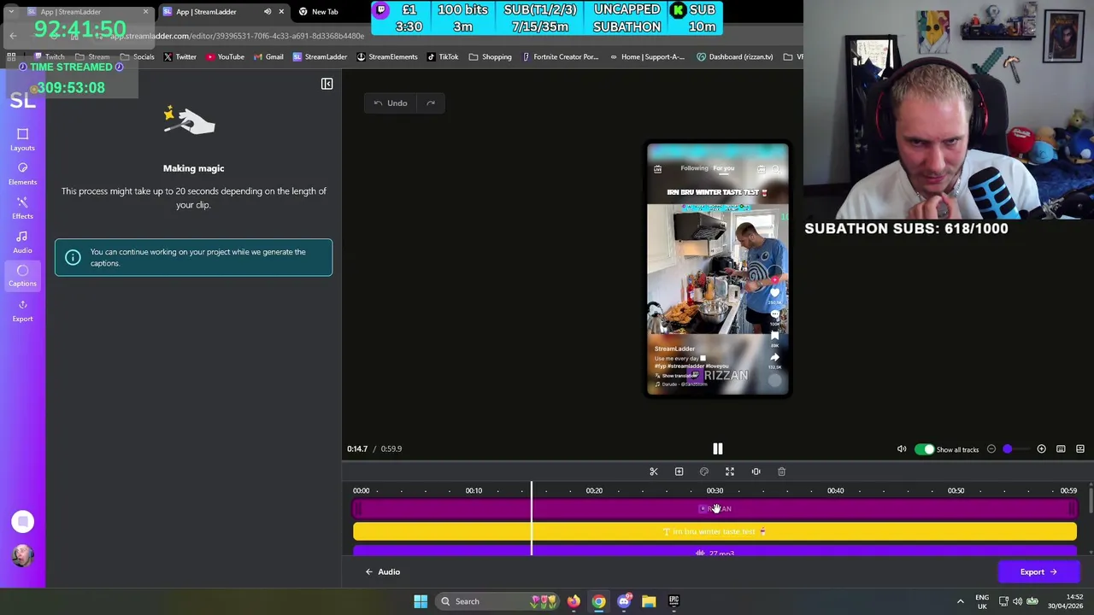Click the Undo button
The height and width of the screenshot is (615, 1094).
(x=391, y=103)
